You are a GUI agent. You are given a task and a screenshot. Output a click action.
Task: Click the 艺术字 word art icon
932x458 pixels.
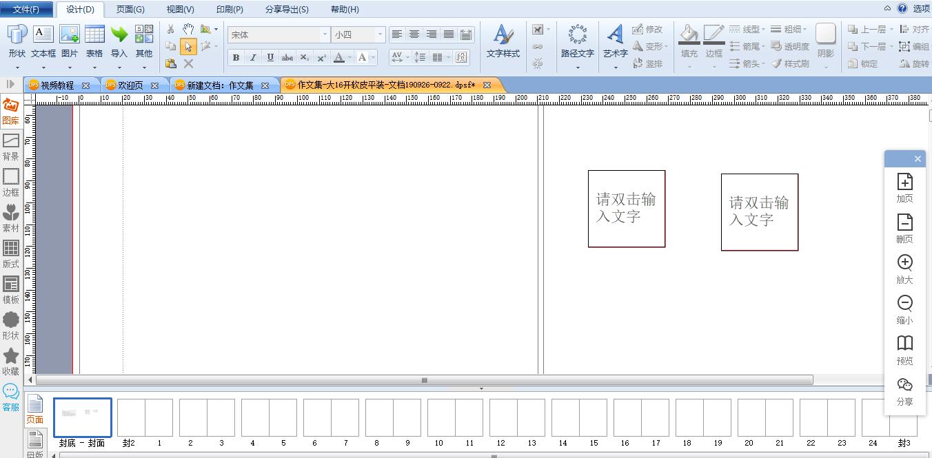pos(615,34)
